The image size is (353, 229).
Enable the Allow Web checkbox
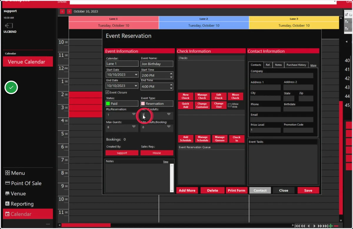pos(229,105)
